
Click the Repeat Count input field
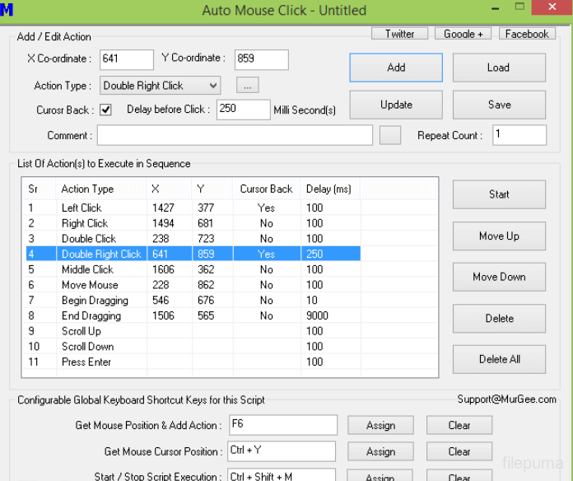click(519, 135)
